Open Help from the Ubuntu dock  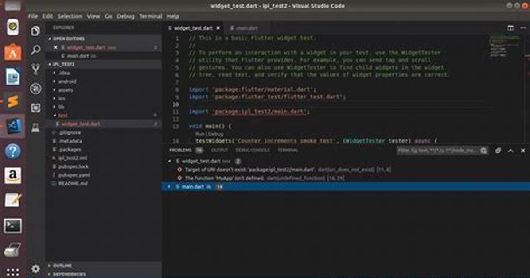(x=12, y=151)
